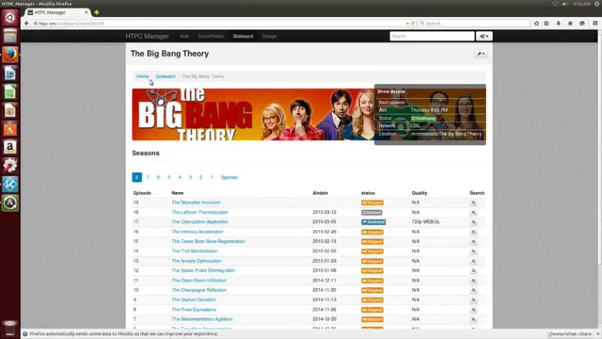Select the Sickbeard nav tab
Viewport: 602px width, 339px height.
[243, 36]
